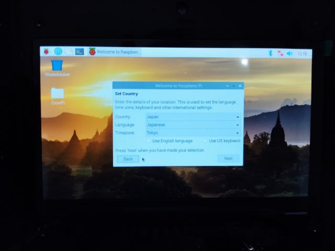This screenshot has width=335, height=251.
Task: Open the File Manager from the taskbar
Action: tap(69, 52)
